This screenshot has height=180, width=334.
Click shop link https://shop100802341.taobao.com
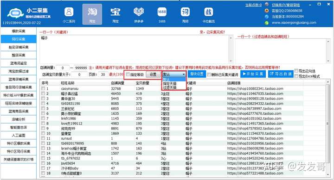coord(255,88)
